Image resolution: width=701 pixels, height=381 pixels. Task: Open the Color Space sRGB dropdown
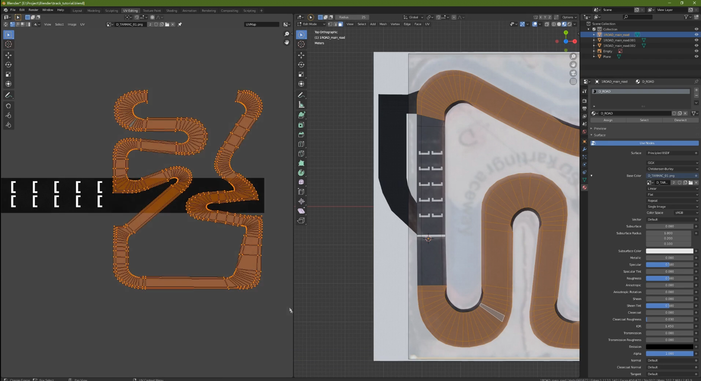(685, 213)
